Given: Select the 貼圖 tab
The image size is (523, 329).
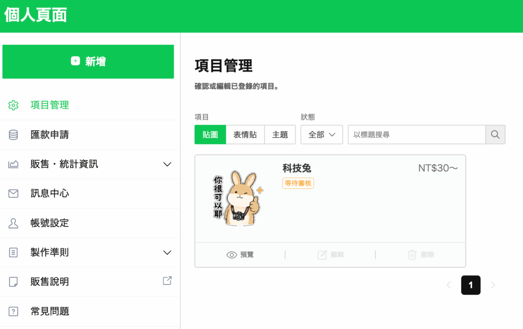Looking at the screenshot, I should click(210, 135).
